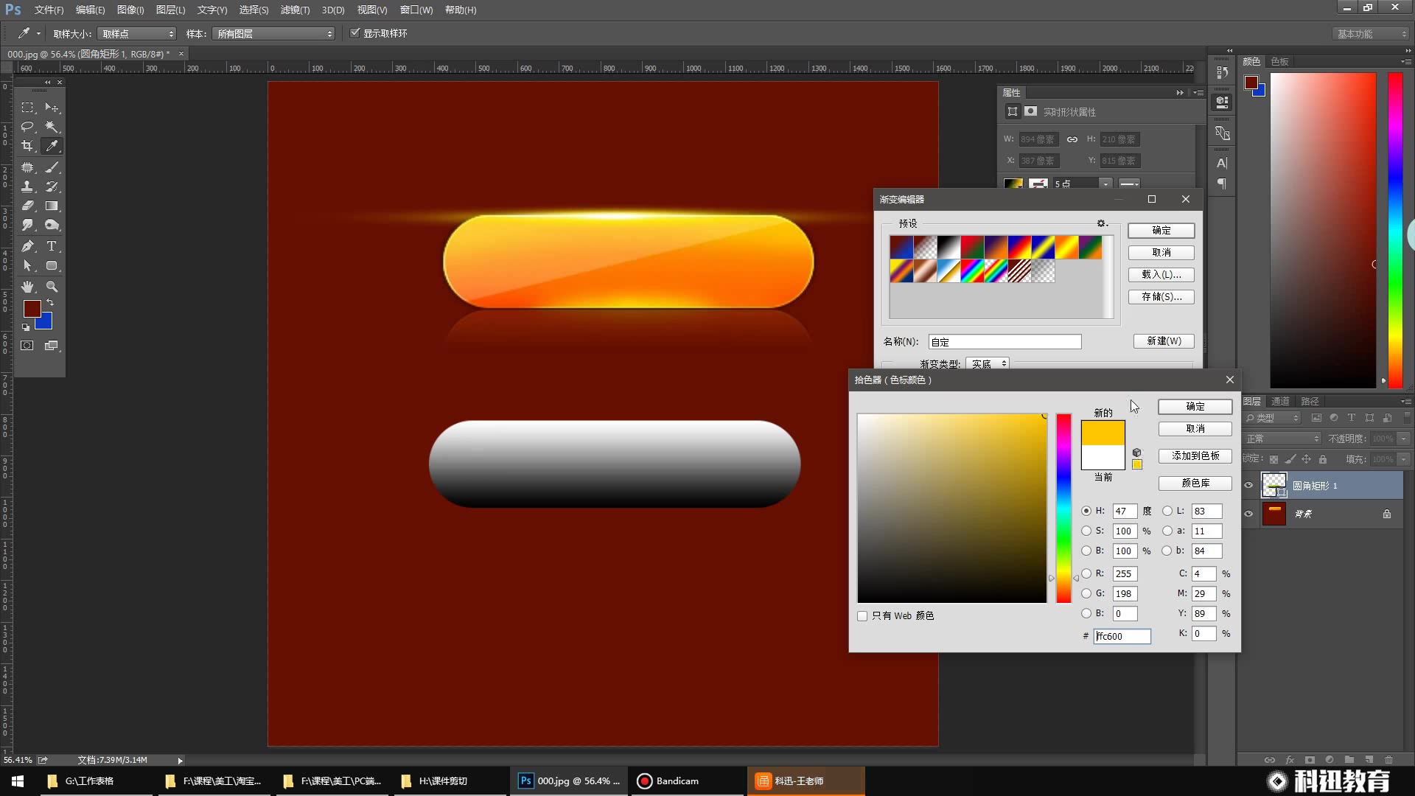Switch to the 色板 tab
The width and height of the screenshot is (1415, 796).
coord(1280,61)
